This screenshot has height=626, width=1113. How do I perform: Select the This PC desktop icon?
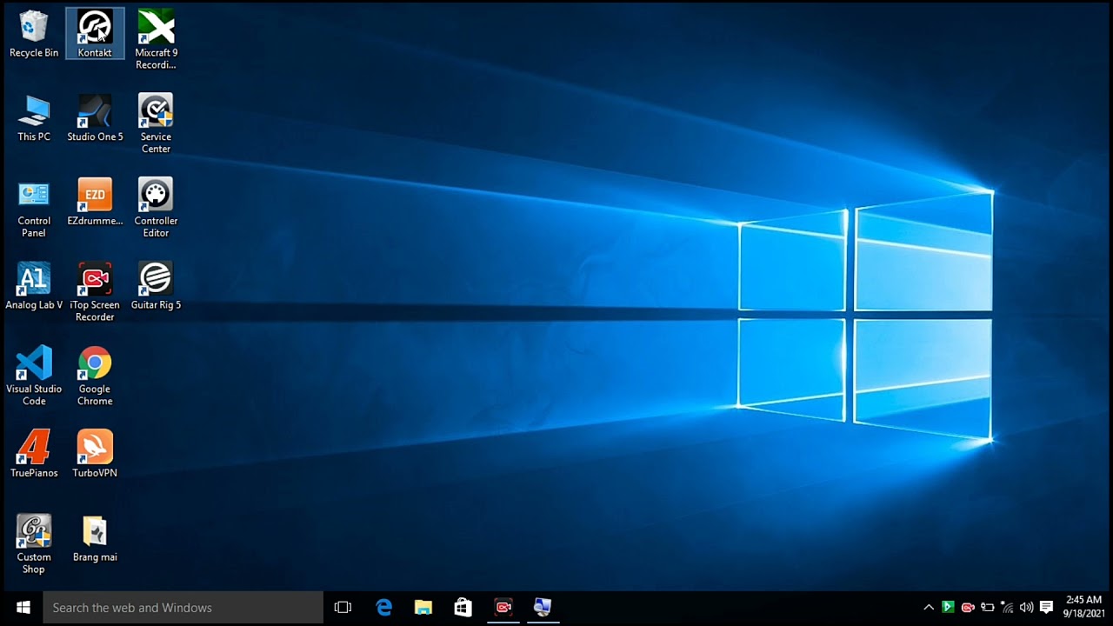click(x=34, y=118)
